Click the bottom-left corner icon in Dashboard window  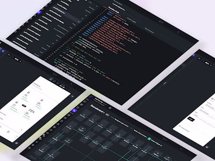pos(17,143)
